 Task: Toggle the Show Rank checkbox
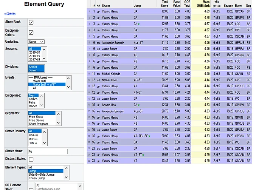click(31, 22)
